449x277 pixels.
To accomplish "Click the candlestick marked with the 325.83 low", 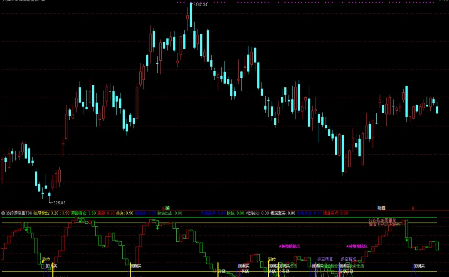I will 49,195.
